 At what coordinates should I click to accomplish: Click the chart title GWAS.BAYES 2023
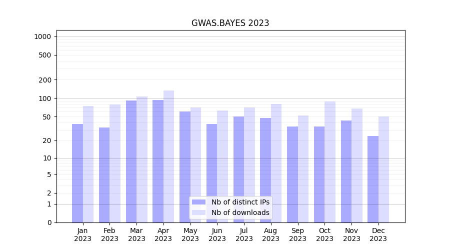230,23
